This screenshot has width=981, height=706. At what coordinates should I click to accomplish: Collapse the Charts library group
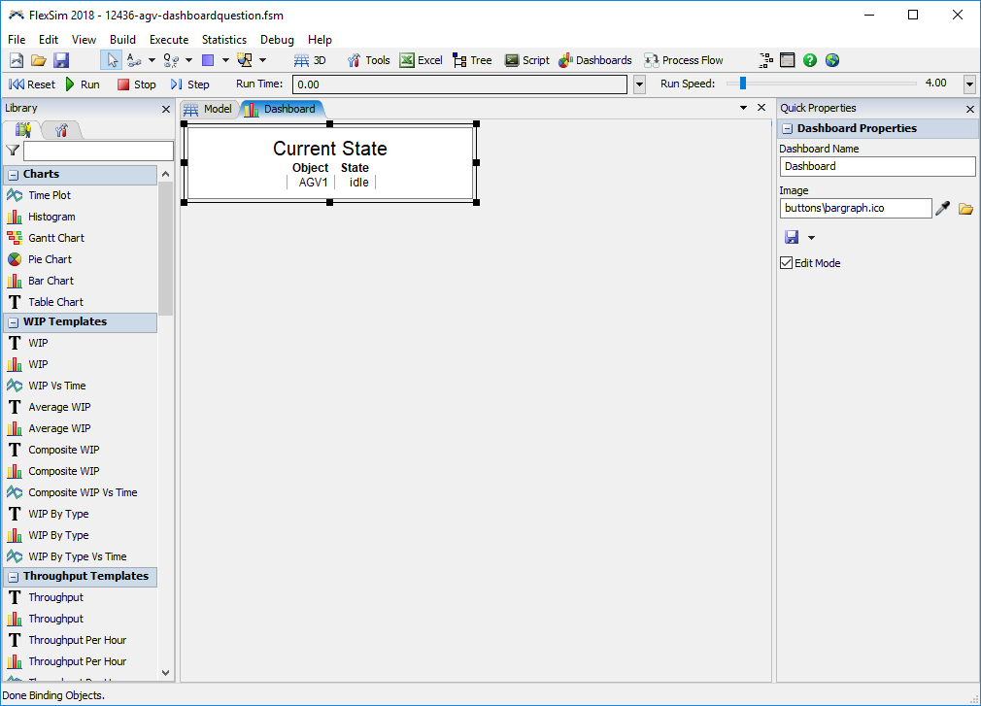click(14, 175)
